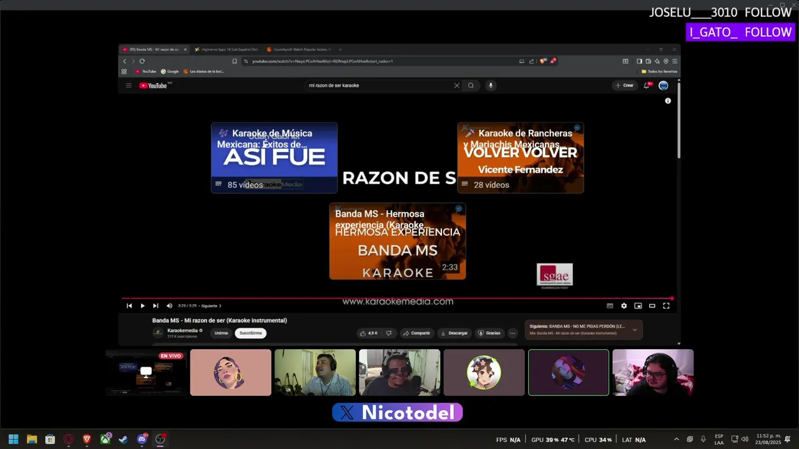Open Steam from the taskbar
Viewport: 799px width, 449px height.
pos(124,439)
